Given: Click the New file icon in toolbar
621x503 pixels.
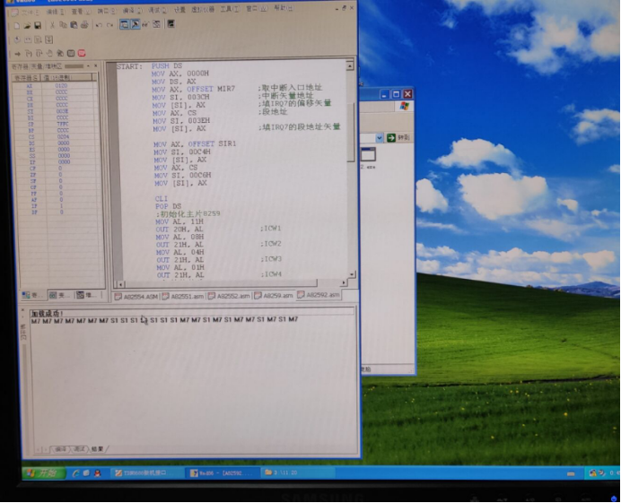Looking at the screenshot, I should point(16,25).
